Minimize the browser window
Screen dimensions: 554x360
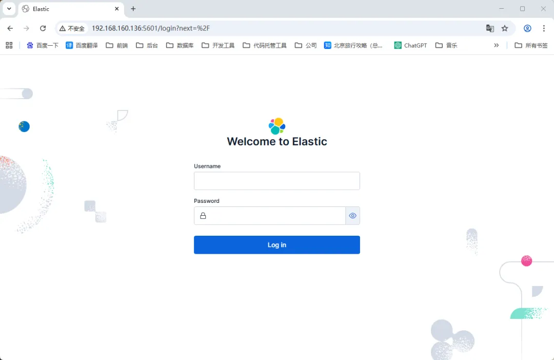pyautogui.click(x=501, y=9)
